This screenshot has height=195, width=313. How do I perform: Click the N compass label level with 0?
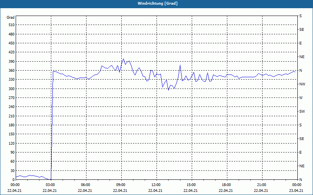pyautogui.click(x=300, y=180)
